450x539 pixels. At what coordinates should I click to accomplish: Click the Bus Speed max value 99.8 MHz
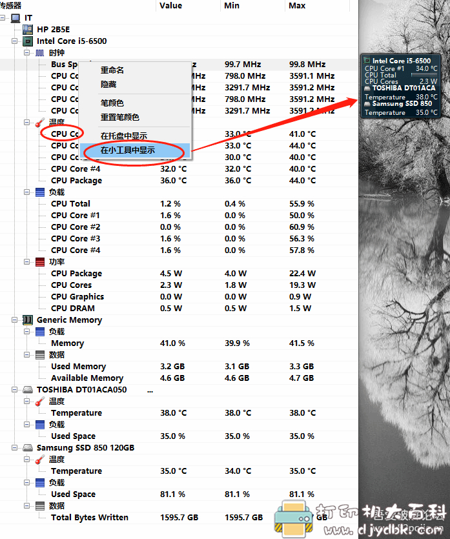click(x=307, y=65)
